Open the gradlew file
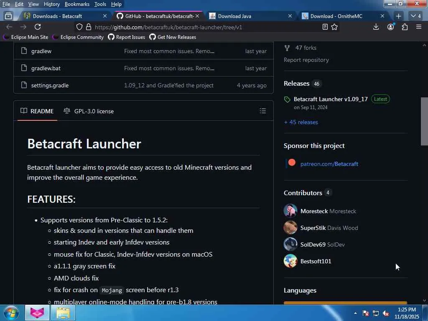Screen dimensions: 428x321 [41, 51]
